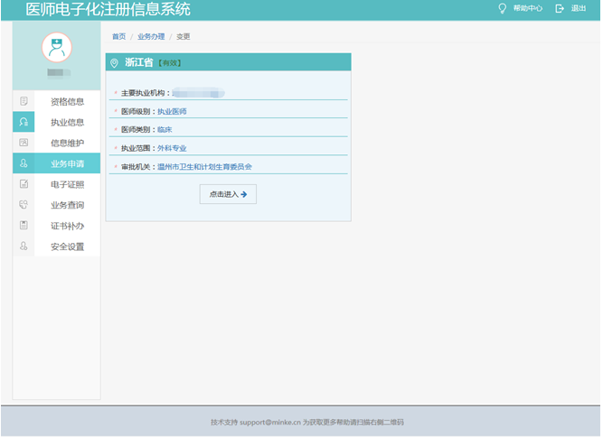Click the 信息维护 sidebar icon

24,143
